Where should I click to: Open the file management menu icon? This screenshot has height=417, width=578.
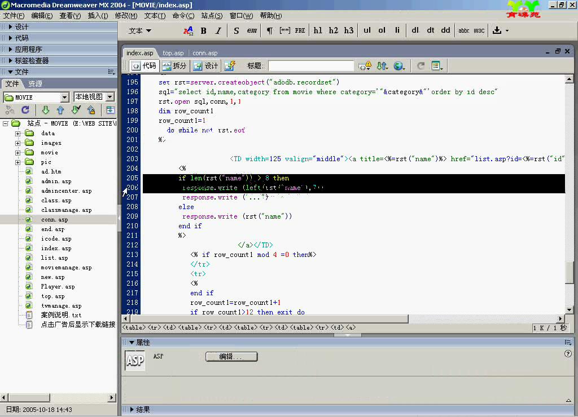382,66
